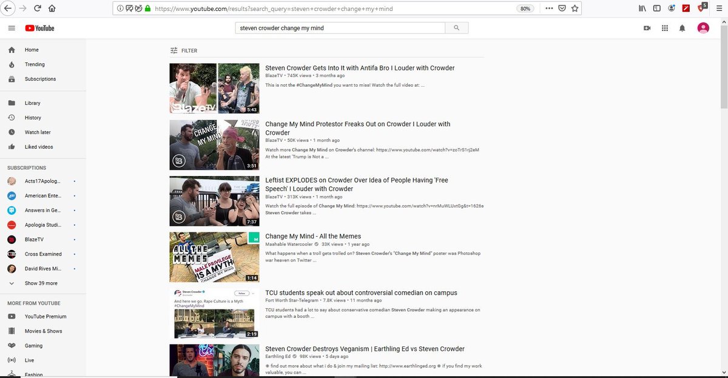Open the browser home page icon
The image size is (728, 378).
tap(52, 8)
